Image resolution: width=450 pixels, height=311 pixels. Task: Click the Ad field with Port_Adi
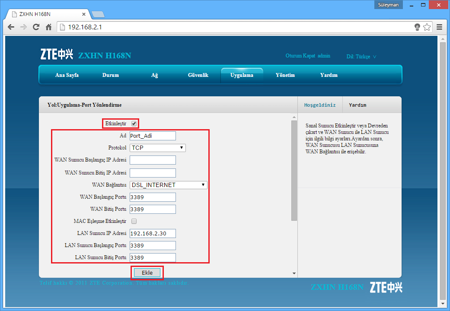coord(153,136)
